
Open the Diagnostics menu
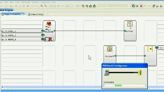46,2
